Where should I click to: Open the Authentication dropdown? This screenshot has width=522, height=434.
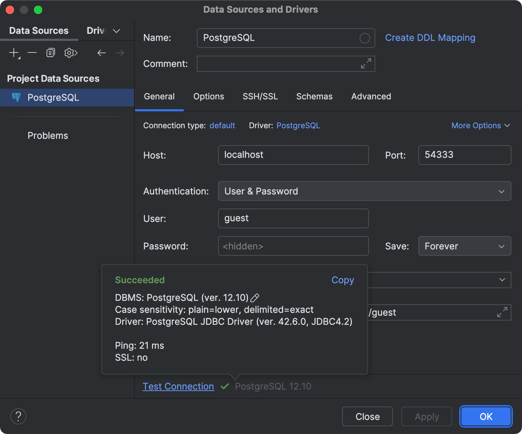[364, 191]
